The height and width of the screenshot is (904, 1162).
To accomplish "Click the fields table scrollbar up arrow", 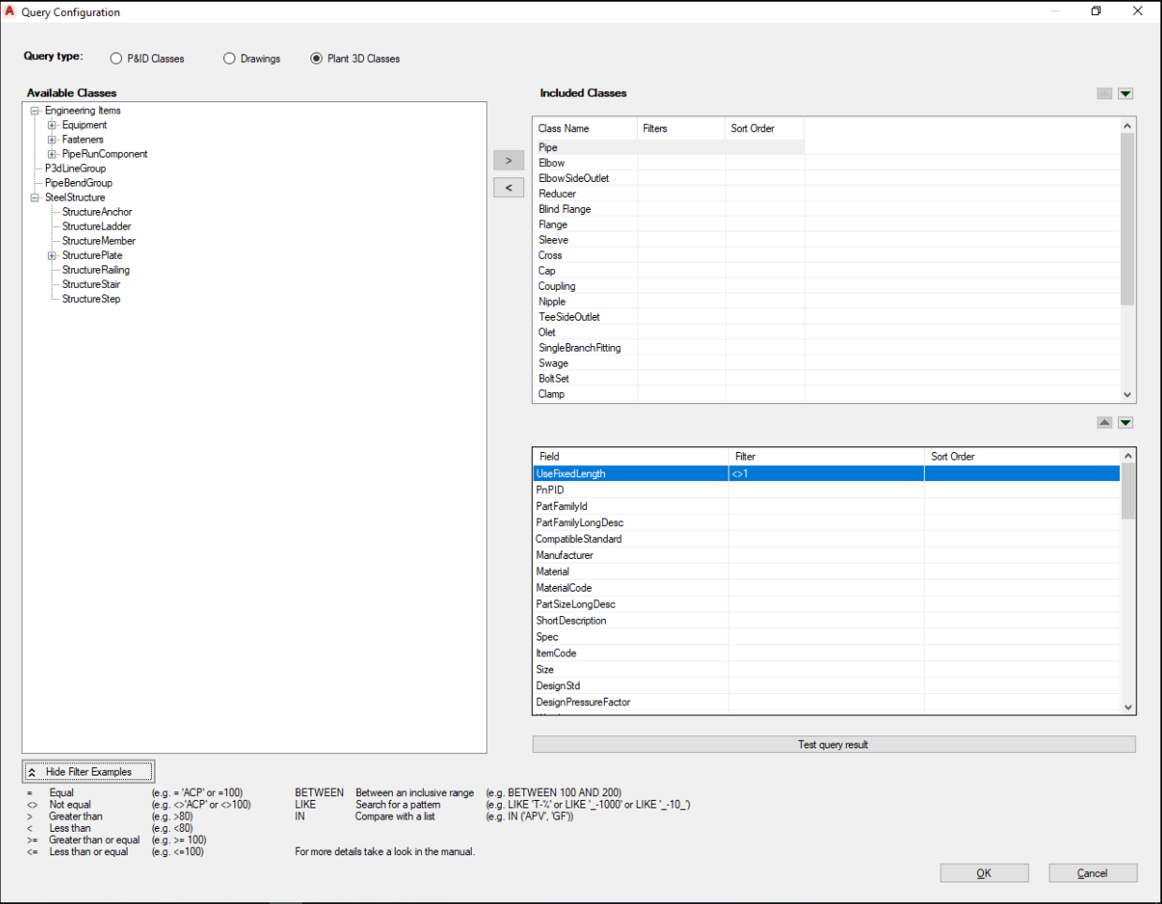I will point(1128,456).
